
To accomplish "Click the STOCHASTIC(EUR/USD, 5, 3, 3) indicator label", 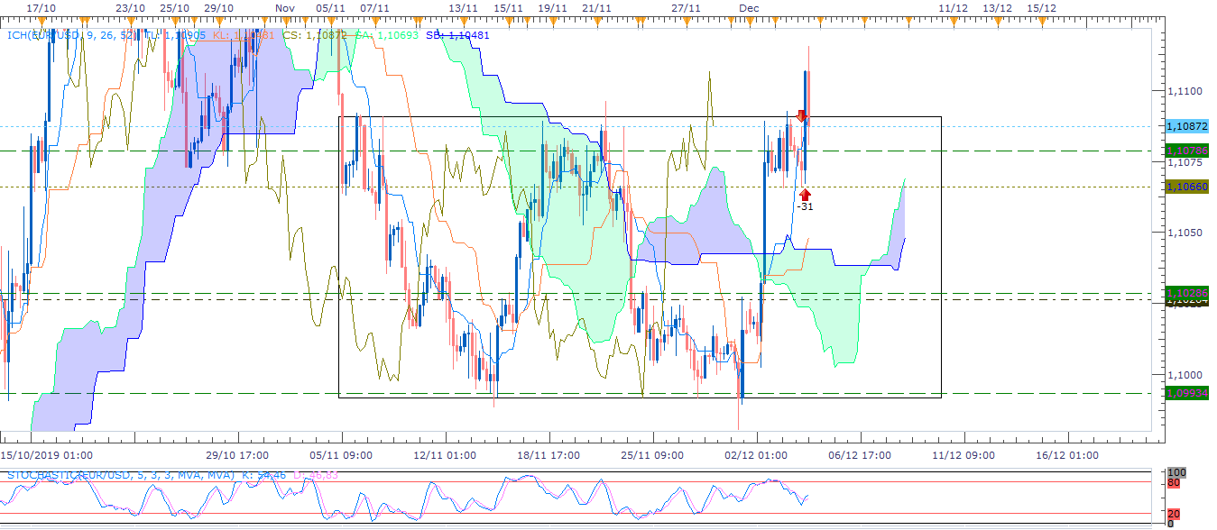I will point(120,475).
